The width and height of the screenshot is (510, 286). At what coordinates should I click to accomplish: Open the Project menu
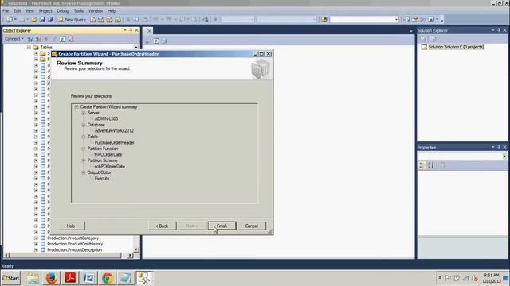[45, 10]
